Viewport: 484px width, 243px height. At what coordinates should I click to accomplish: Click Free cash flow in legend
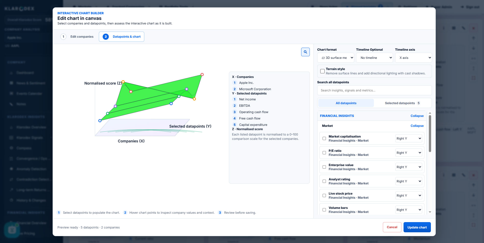click(x=250, y=118)
